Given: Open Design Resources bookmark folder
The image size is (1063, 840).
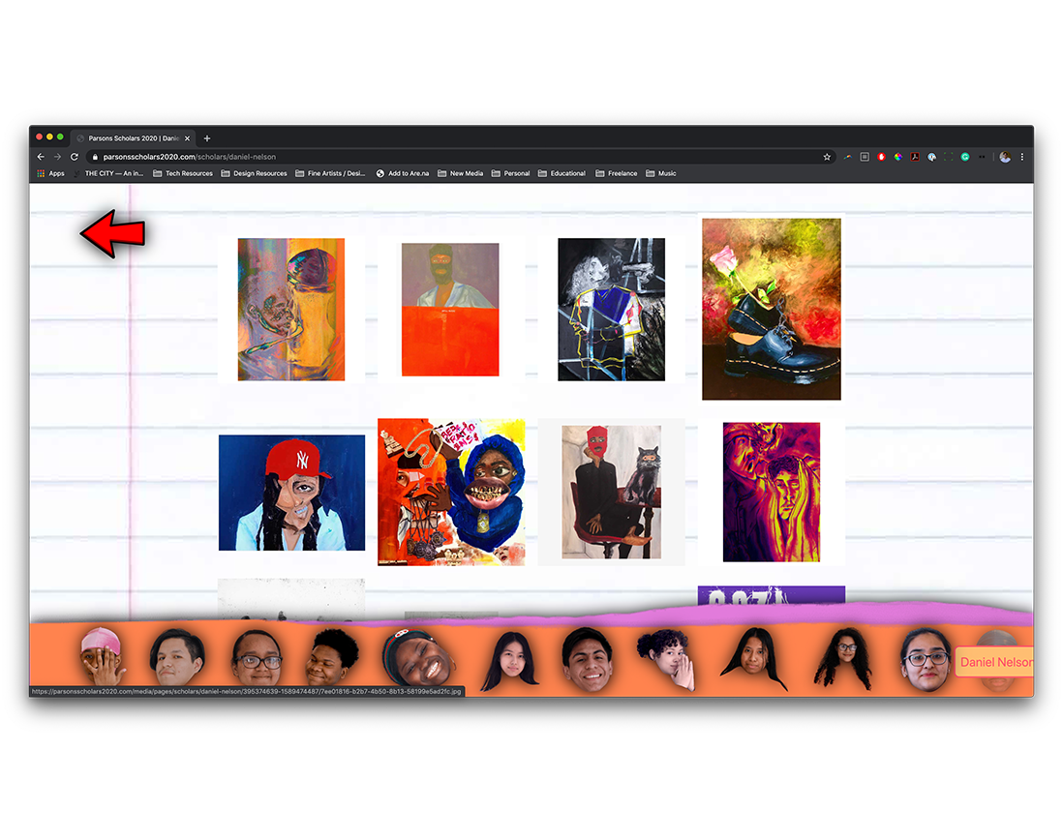Looking at the screenshot, I should click(x=255, y=173).
